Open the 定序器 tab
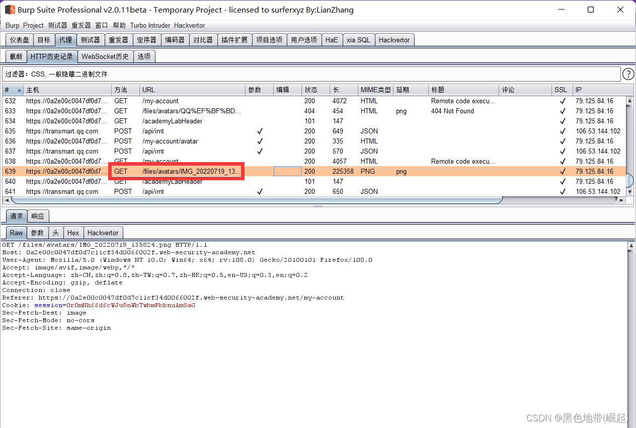The image size is (636, 428). click(x=147, y=40)
